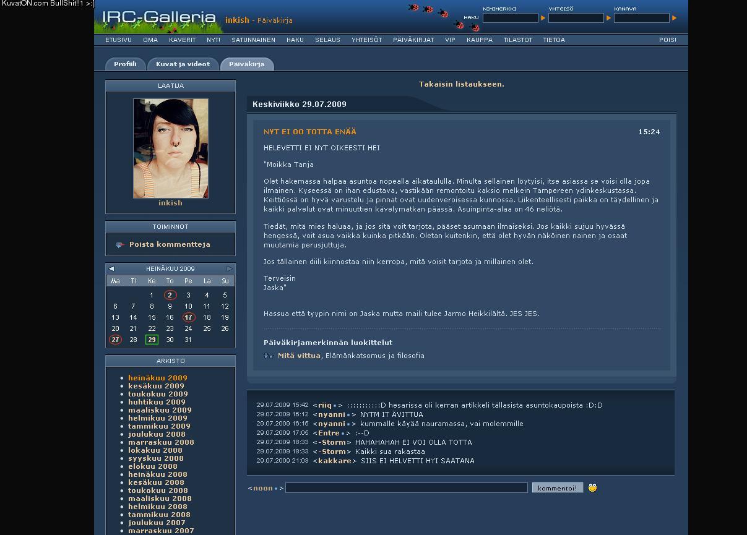Select highlighted day 29 in calendar
The width and height of the screenshot is (747, 535).
(152, 340)
